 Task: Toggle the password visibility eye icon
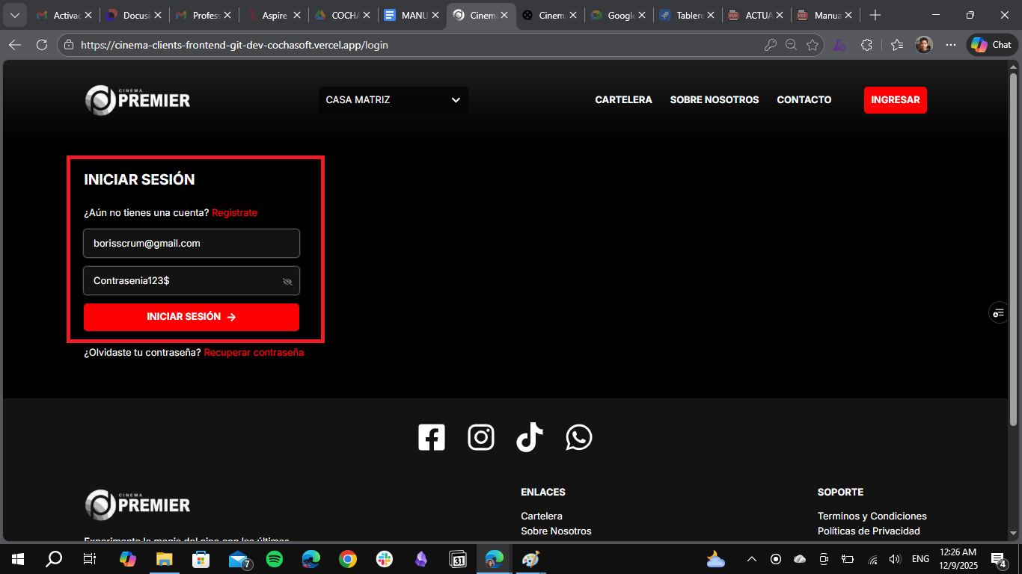pos(287,281)
